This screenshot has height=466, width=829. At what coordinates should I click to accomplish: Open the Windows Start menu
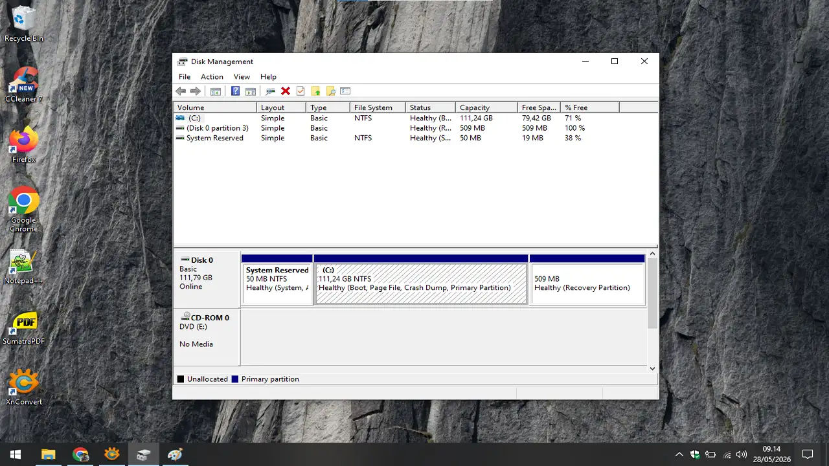(16, 454)
